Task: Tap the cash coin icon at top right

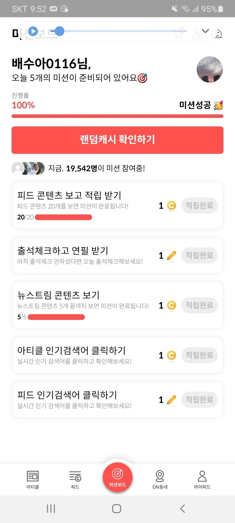Action: coord(218,34)
